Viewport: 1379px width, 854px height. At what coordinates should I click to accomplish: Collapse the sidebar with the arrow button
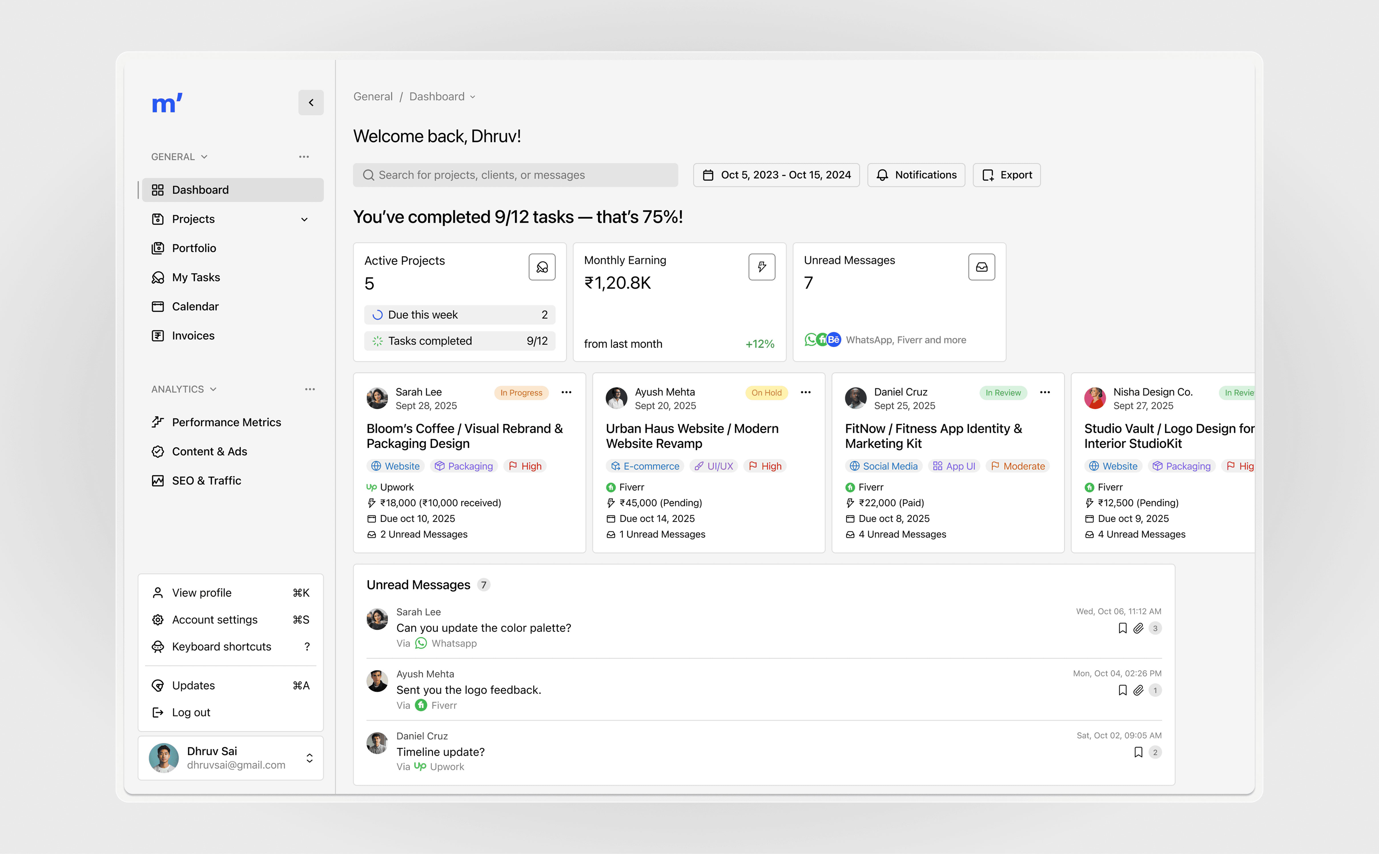(311, 102)
